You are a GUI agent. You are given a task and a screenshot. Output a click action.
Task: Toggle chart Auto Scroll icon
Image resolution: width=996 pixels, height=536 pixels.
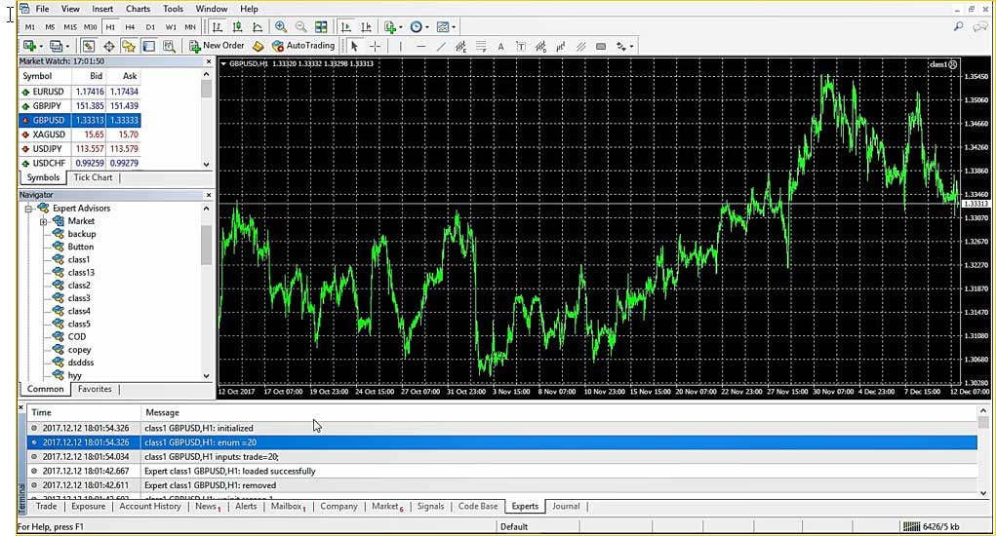pos(346,26)
